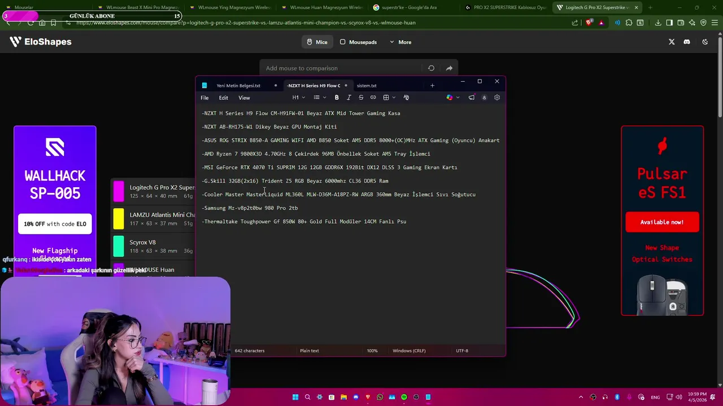Add a new Notepad tab
723x406 pixels.
click(432, 86)
